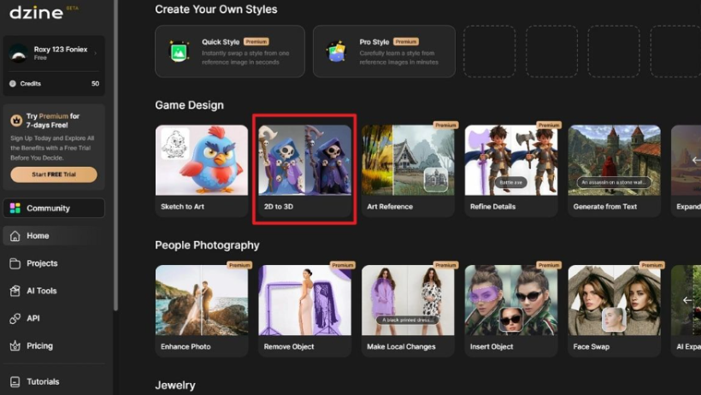Screen dimensions: 701x395
Task: Open the Face Swap tool
Action: point(615,311)
